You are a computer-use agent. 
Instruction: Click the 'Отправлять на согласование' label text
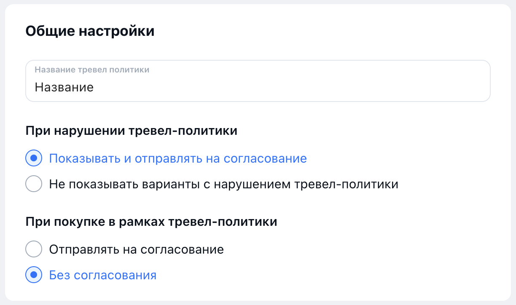click(x=137, y=249)
